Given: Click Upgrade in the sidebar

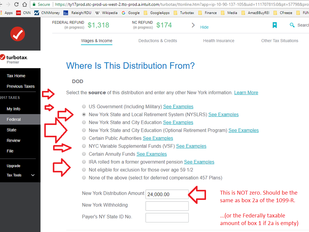Looking at the screenshot, I should coord(13,166).
